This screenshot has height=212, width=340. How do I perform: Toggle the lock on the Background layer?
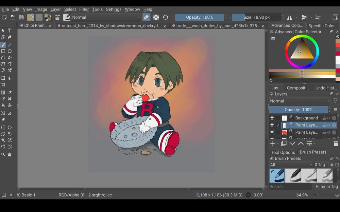click(324, 118)
